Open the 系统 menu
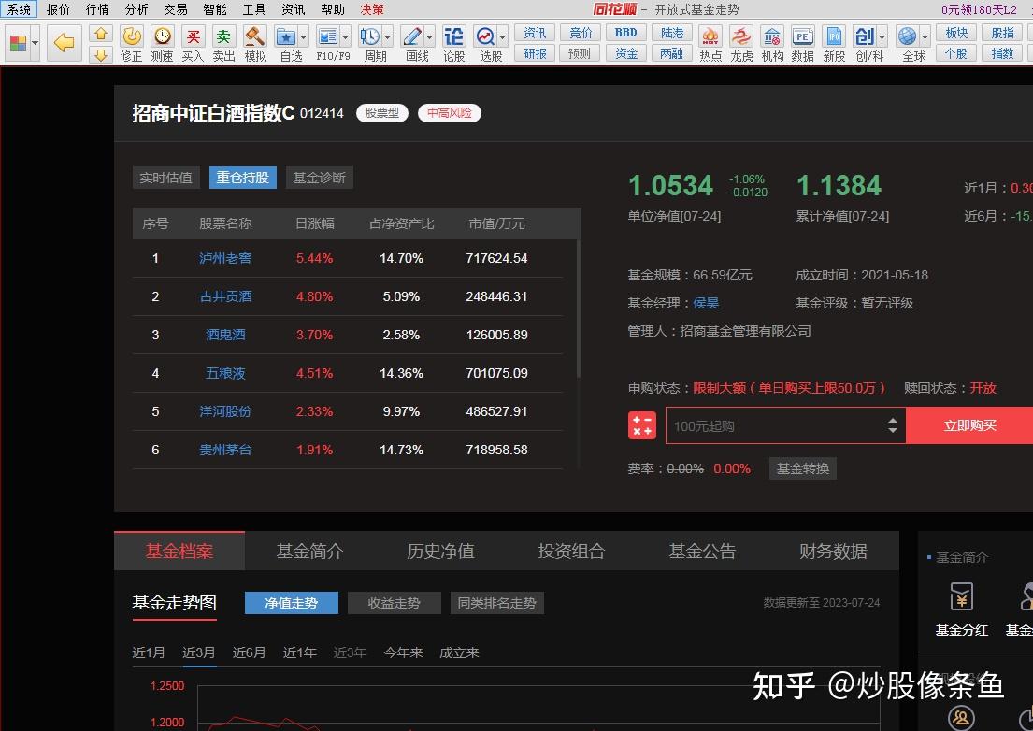The image size is (1033, 731). 19,9
